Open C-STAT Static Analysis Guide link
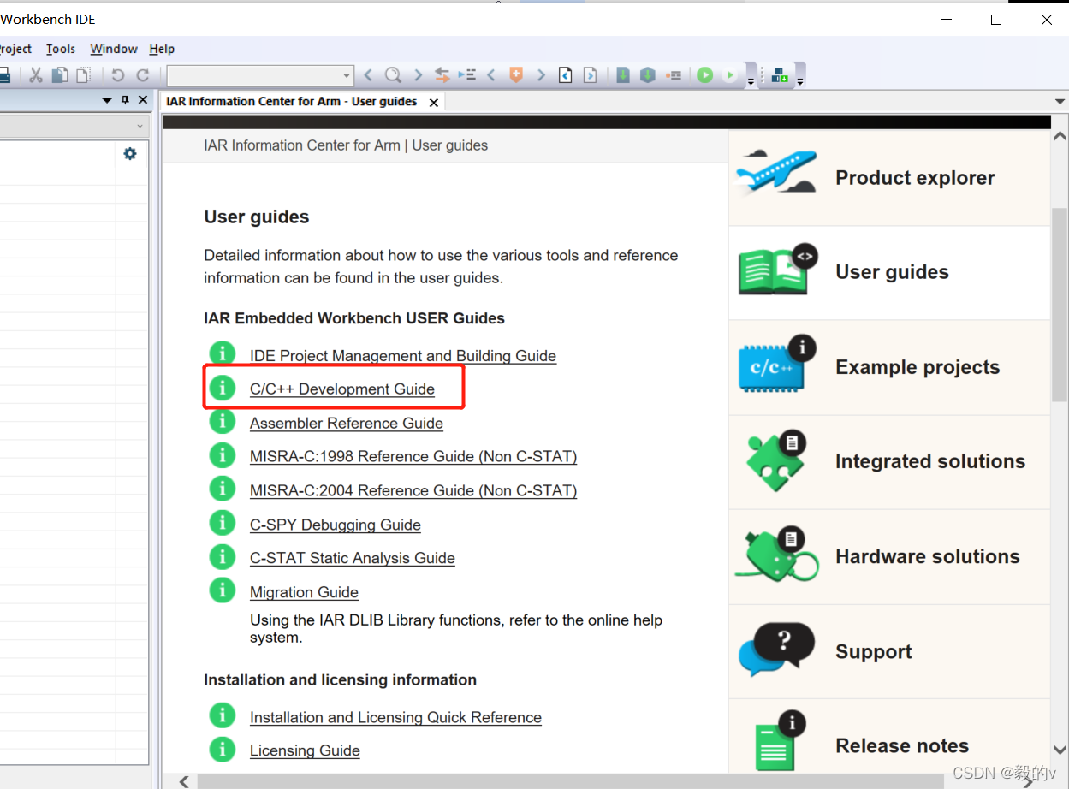1069x789 pixels. [353, 559]
